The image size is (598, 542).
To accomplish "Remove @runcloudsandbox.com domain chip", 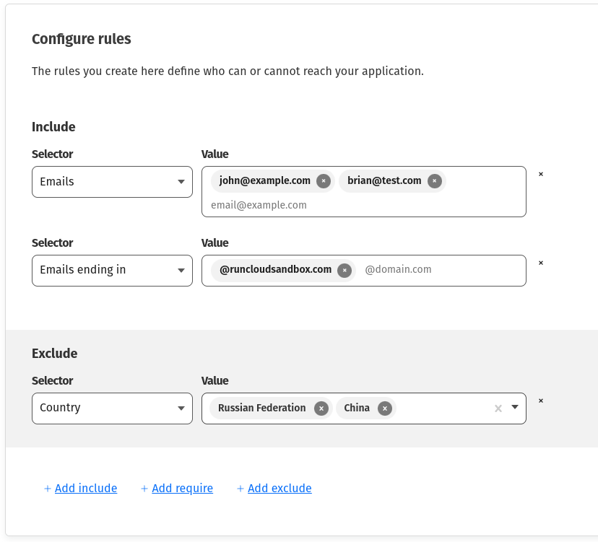I will coord(344,270).
